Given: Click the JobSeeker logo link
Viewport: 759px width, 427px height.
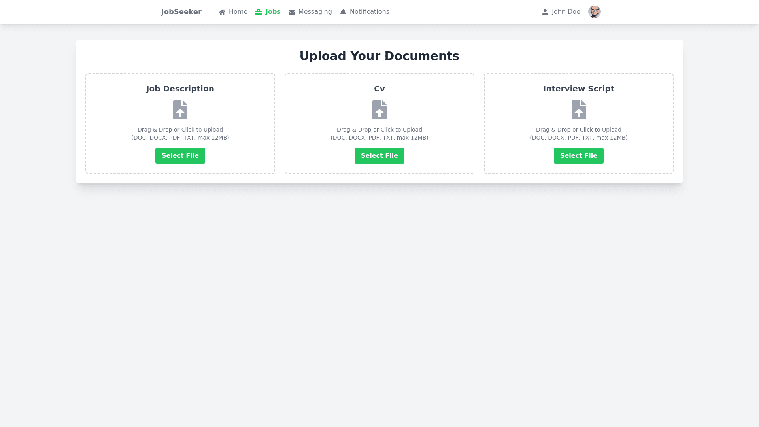Looking at the screenshot, I should click(181, 12).
